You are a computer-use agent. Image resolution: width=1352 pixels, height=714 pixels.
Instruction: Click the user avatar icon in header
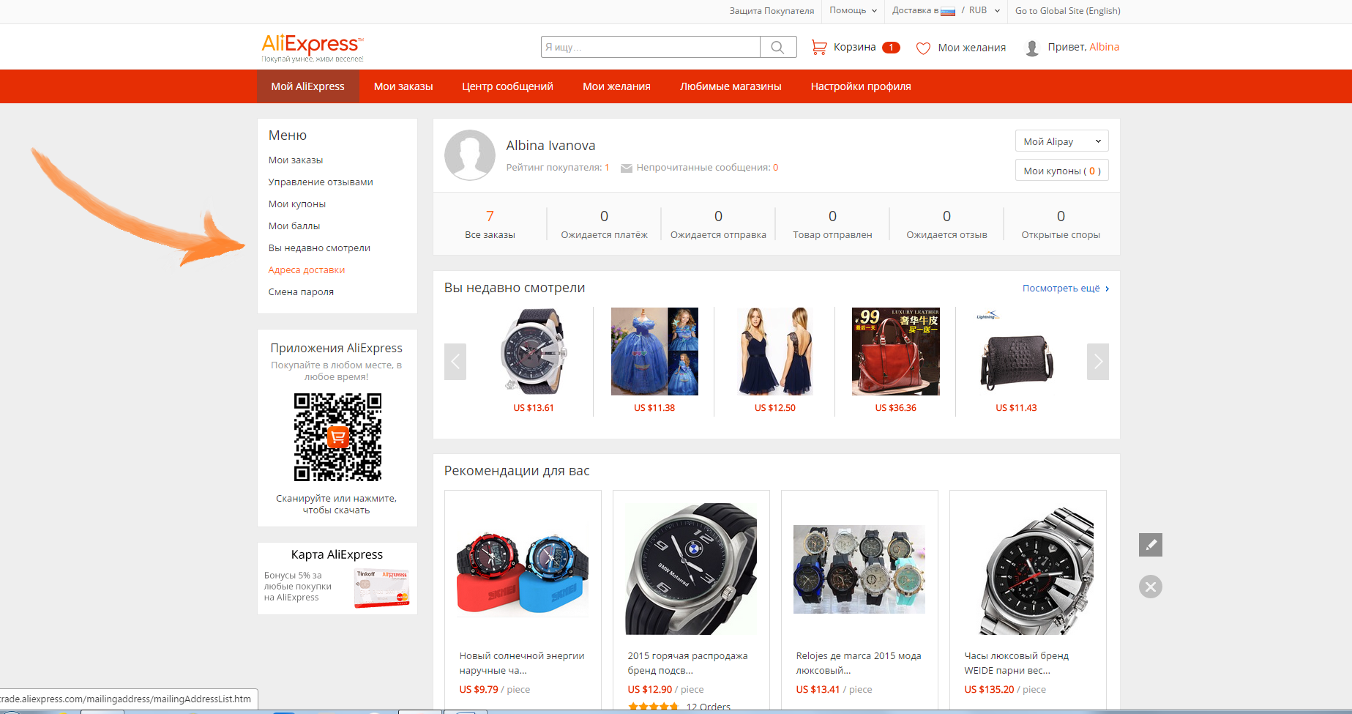click(1032, 48)
